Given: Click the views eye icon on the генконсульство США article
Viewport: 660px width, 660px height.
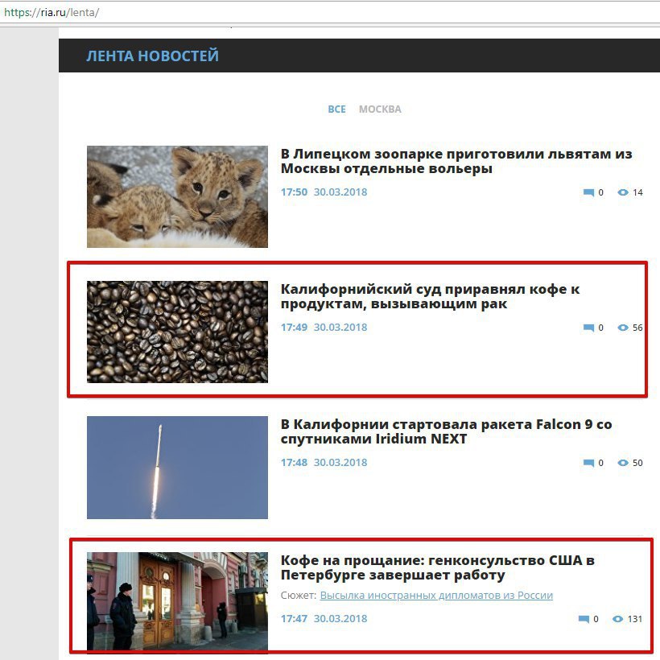Looking at the screenshot, I should tap(617, 619).
